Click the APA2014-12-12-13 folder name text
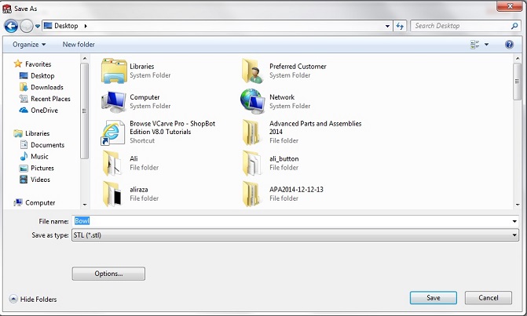 tap(296, 190)
